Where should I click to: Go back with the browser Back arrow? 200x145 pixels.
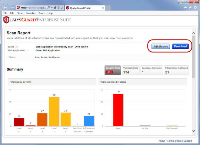pos(5,8)
